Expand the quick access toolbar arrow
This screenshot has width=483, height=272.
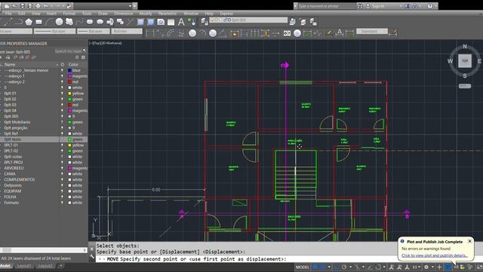[134, 6]
